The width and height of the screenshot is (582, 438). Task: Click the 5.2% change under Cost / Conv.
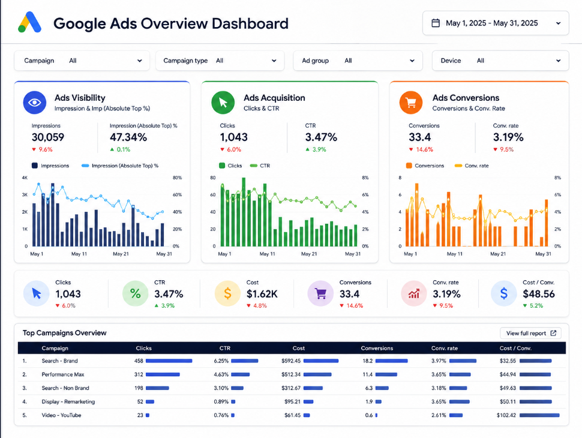click(x=533, y=305)
